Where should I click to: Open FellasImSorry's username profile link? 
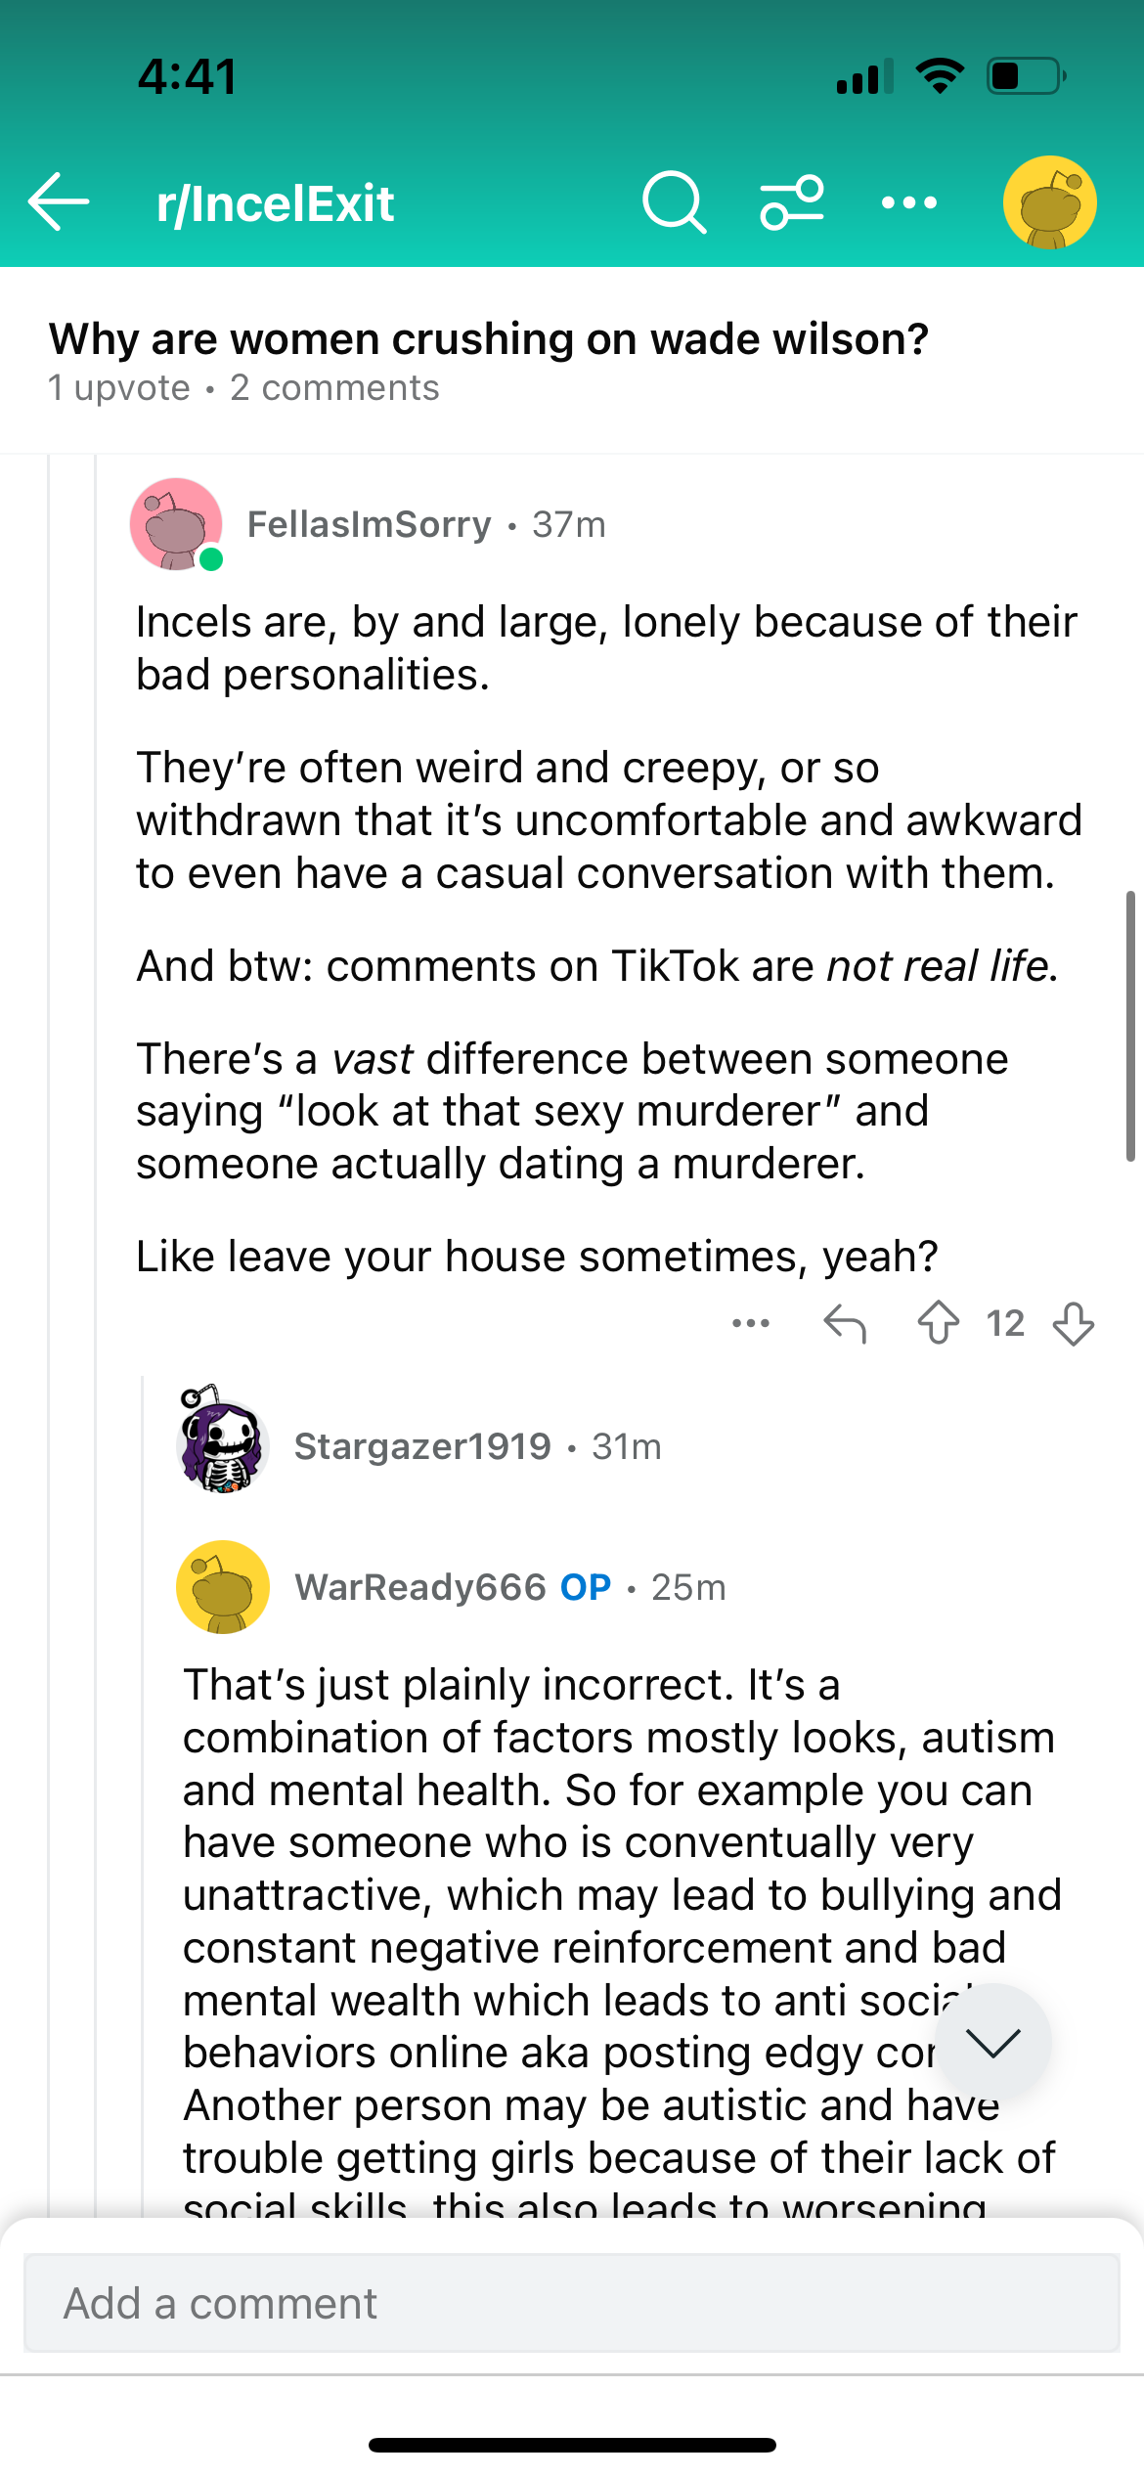[369, 525]
